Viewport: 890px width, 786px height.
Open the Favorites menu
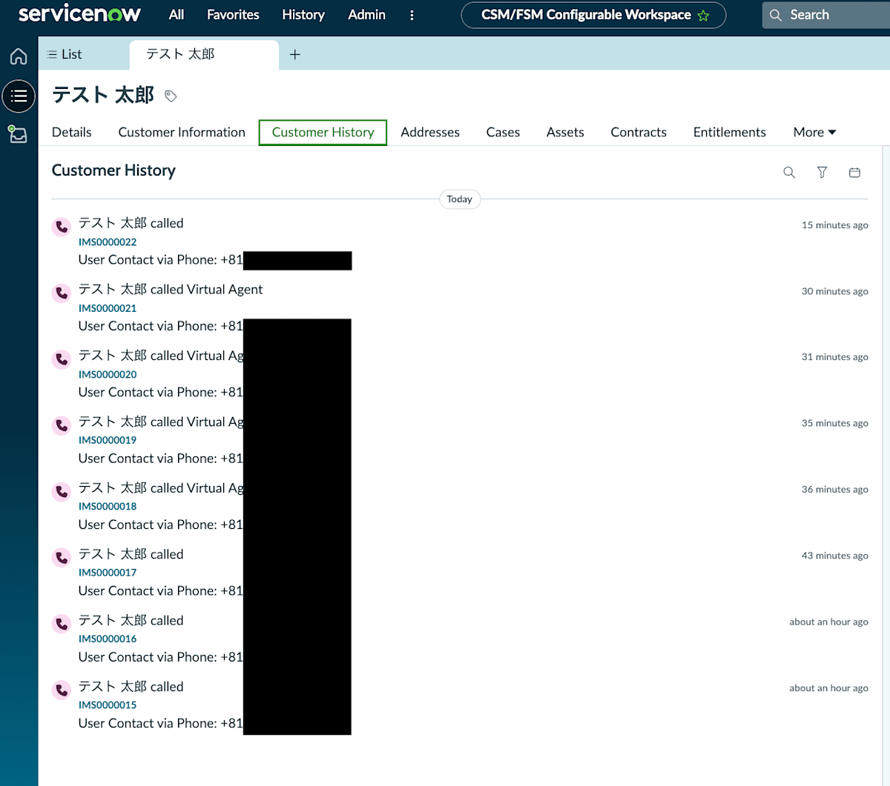[233, 15]
